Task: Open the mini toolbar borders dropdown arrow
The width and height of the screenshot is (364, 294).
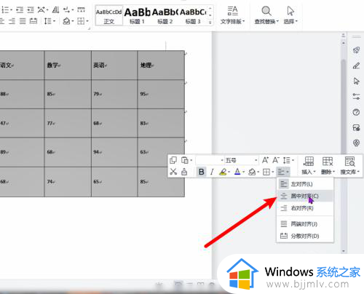Action: coord(273,172)
